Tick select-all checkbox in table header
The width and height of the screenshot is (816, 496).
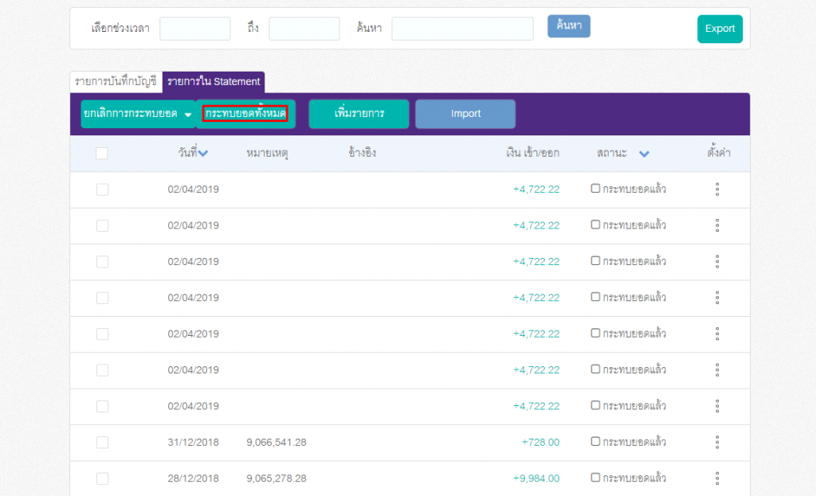click(x=102, y=154)
